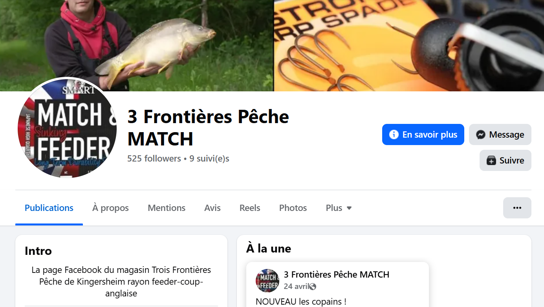The width and height of the screenshot is (544, 307).
Task: Expand the Plus dropdown arrow
Action: pyautogui.click(x=349, y=208)
